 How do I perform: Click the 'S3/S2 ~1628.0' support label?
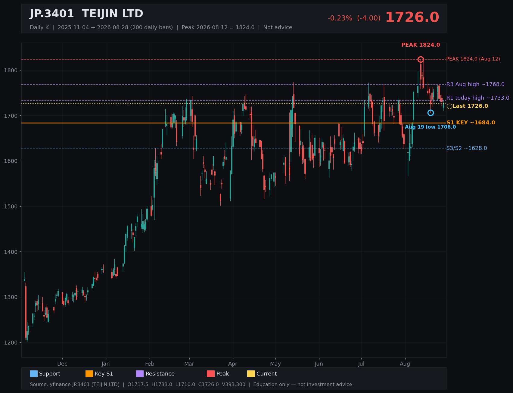(467, 148)
